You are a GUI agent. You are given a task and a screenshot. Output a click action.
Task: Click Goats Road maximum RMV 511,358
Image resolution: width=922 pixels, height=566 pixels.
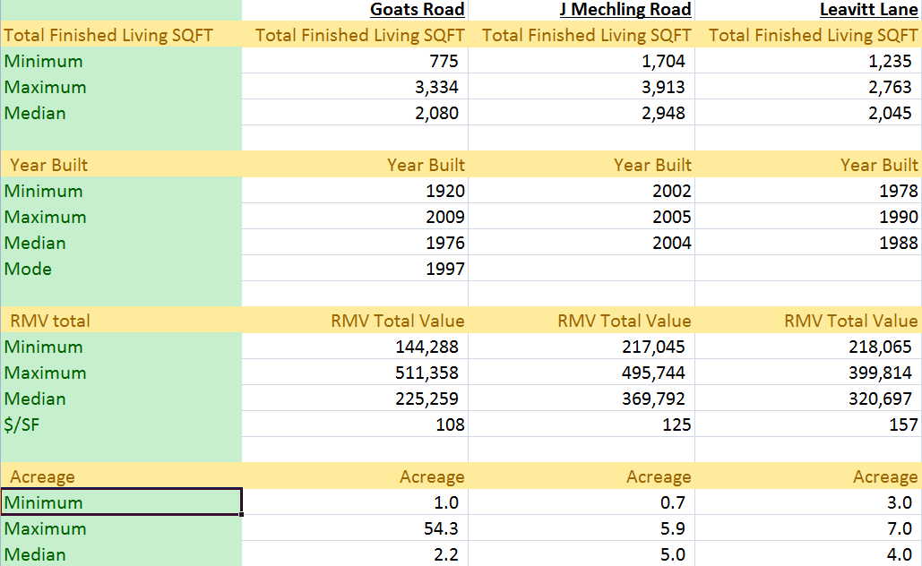coord(430,373)
